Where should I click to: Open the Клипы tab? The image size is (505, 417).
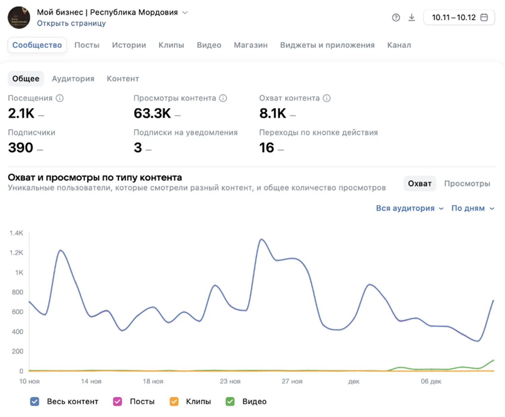pos(171,45)
